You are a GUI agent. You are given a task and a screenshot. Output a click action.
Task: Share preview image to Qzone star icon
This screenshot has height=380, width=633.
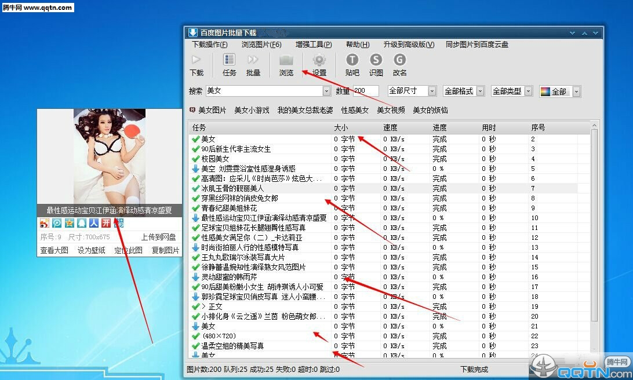click(x=70, y=222)
